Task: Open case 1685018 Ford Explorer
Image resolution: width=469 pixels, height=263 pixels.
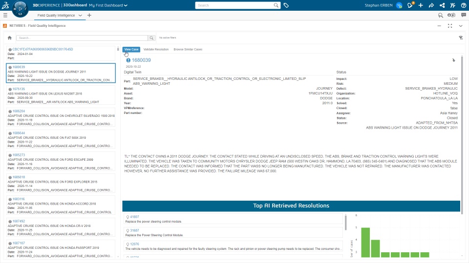Action: tap(19, 177)
